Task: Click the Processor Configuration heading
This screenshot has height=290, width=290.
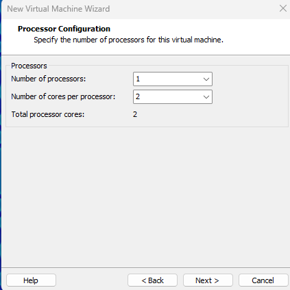Action: (x=64, y=29)
